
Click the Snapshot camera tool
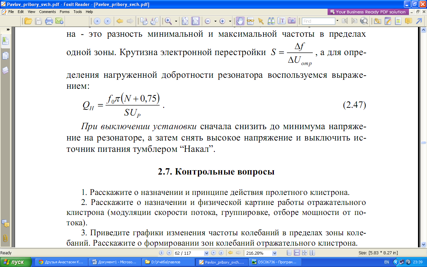point(292,21)
